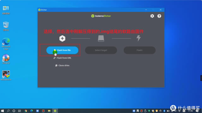This screenshot has height=113, width=202.
Task: Click the greyed Flash! button
Action: point(140,50)
